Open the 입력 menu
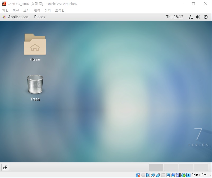212x178 pixels. pos(37,11)
